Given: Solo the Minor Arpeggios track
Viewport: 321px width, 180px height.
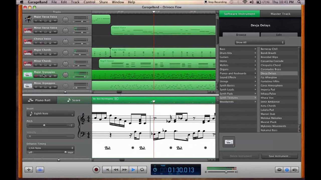Looking at the screenshot, I should (x=45, y=87).
